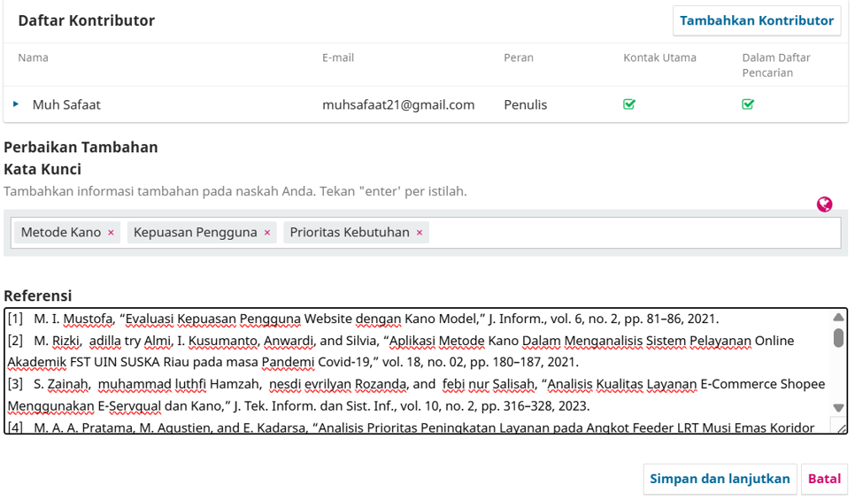
Task: Click the Kontak Utama column header
Action: pos(659,58)
